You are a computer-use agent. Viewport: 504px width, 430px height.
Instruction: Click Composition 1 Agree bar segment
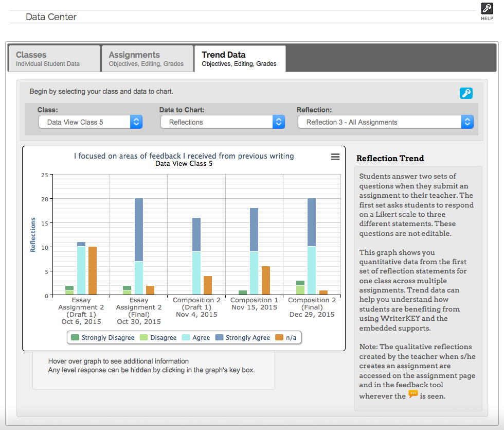254,273
